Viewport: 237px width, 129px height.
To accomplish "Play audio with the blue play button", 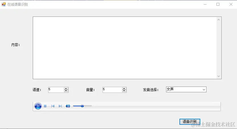I will [x=38, y=106].
